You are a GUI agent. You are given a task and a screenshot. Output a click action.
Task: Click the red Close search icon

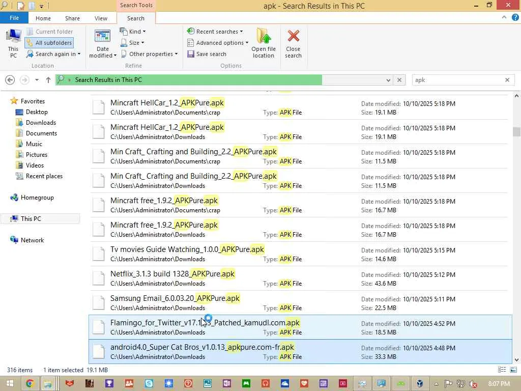pos(294,36)
